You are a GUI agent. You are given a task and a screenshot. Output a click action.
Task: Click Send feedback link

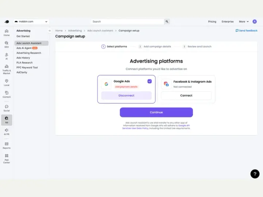click(x=247, y=31)
